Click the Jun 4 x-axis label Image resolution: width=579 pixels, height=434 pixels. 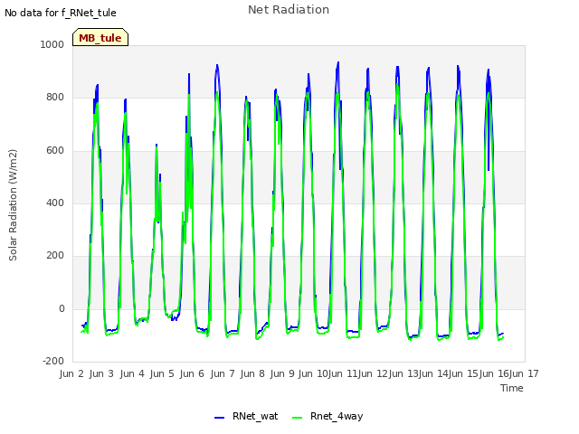[132, 373]
